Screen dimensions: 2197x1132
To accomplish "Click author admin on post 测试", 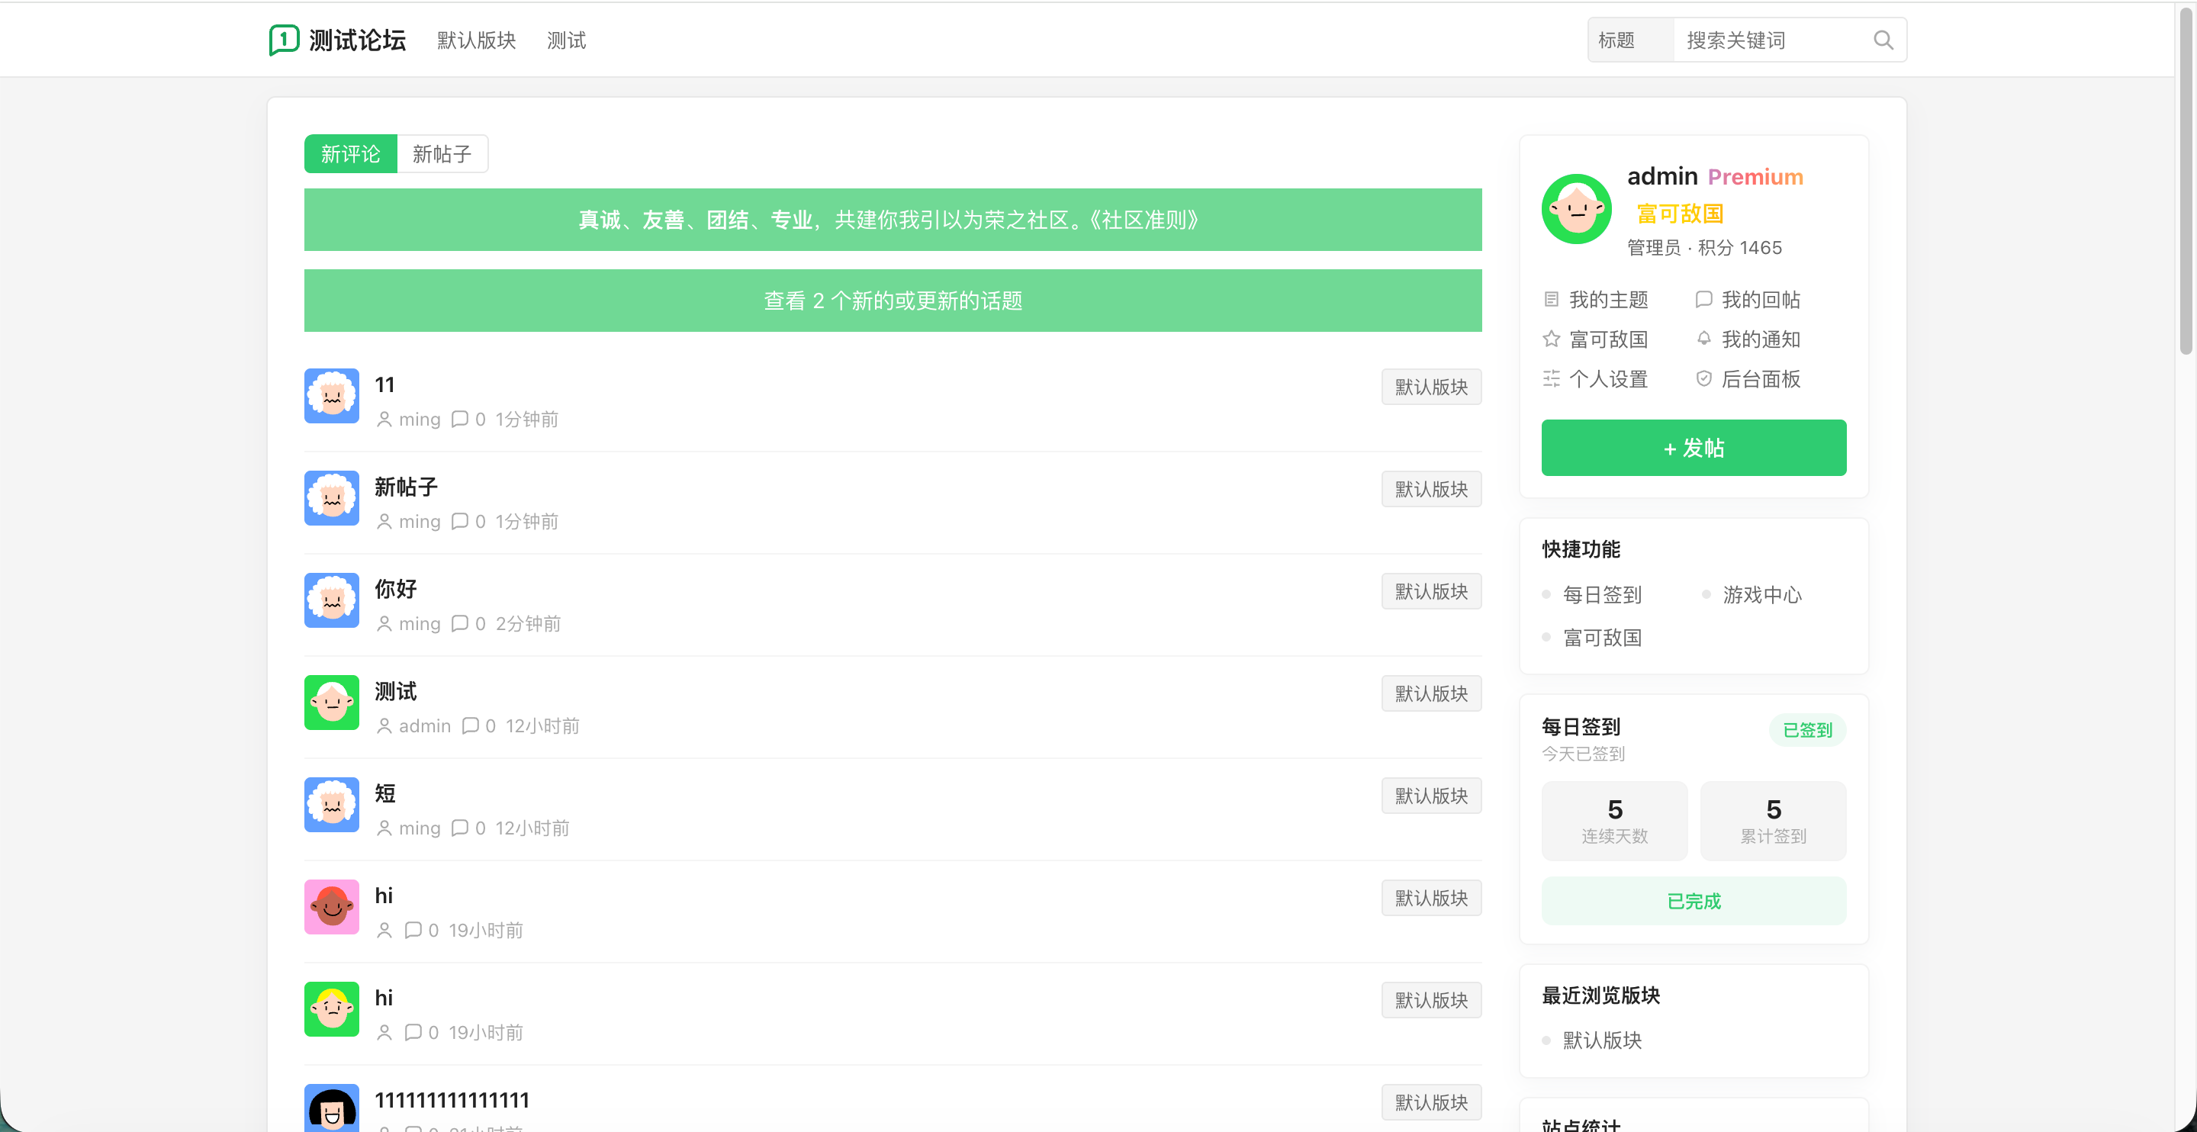I will pyautogui.click(x=425, y=726).
